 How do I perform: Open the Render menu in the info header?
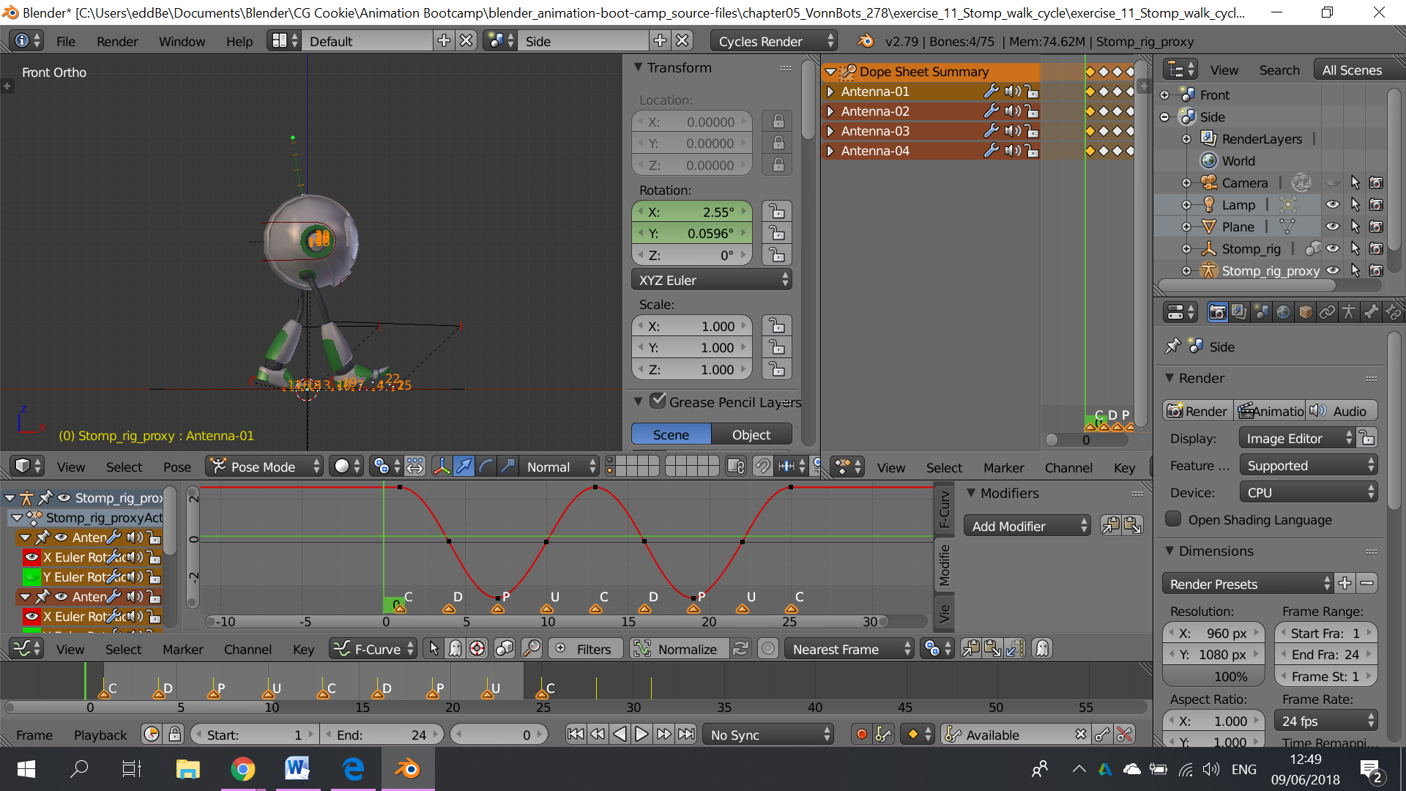tap(117, 41)
